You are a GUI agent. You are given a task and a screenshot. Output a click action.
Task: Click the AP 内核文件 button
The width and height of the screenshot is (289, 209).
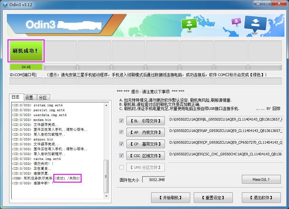click(x=145, y=132)
